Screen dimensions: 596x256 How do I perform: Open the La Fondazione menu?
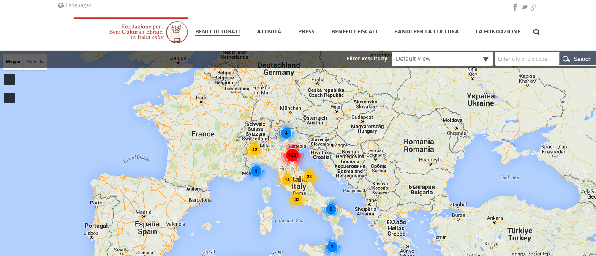pyautogui.click(x=498, y=31)
